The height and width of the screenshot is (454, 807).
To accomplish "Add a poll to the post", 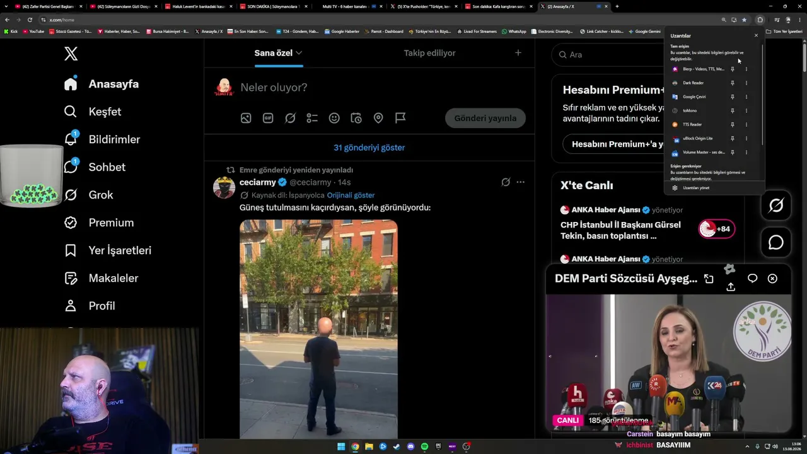I will 312,118.
